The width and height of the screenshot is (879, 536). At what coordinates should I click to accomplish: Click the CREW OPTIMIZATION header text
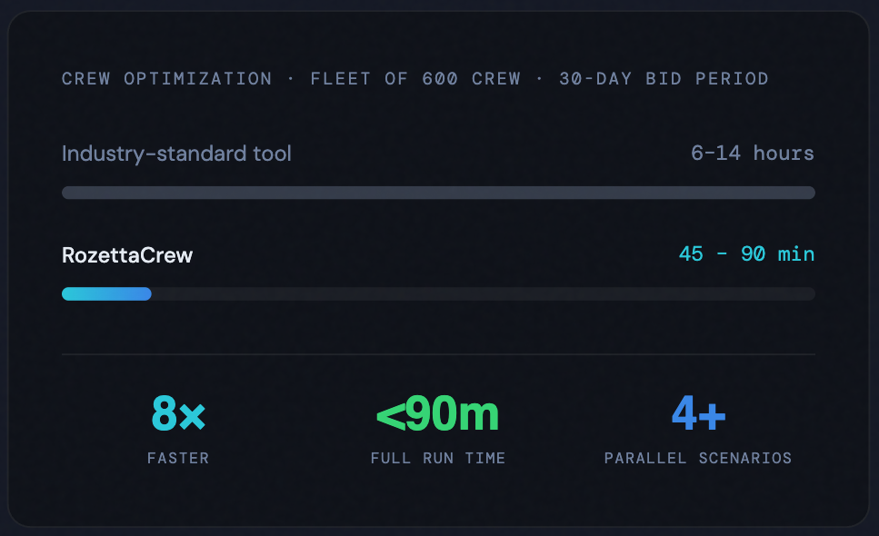pyautogui.click(x=166, y=79)
